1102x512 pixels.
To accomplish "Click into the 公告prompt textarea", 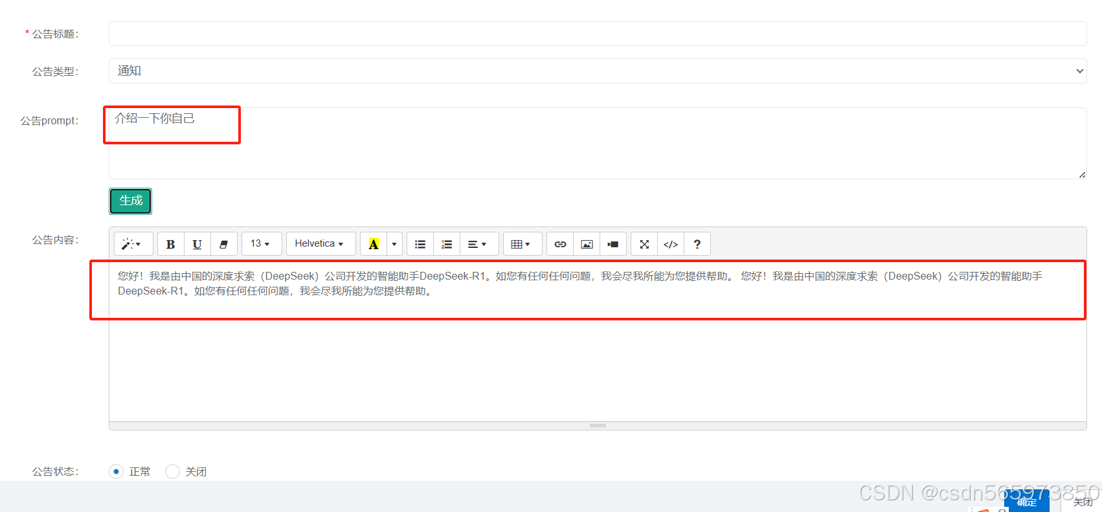I will click(x=598, y=143).
